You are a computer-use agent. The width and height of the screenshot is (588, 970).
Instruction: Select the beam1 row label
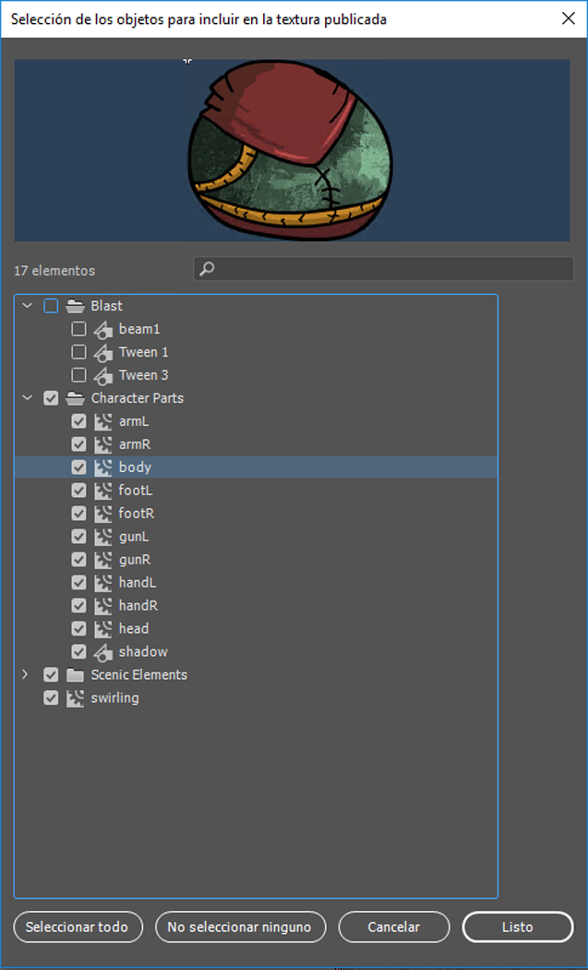click(x=139, y=329)
